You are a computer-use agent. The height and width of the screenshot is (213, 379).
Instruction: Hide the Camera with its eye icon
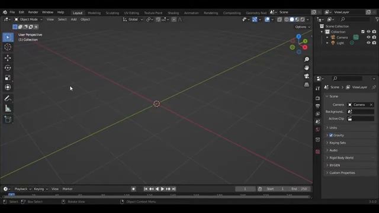point(368,37)
